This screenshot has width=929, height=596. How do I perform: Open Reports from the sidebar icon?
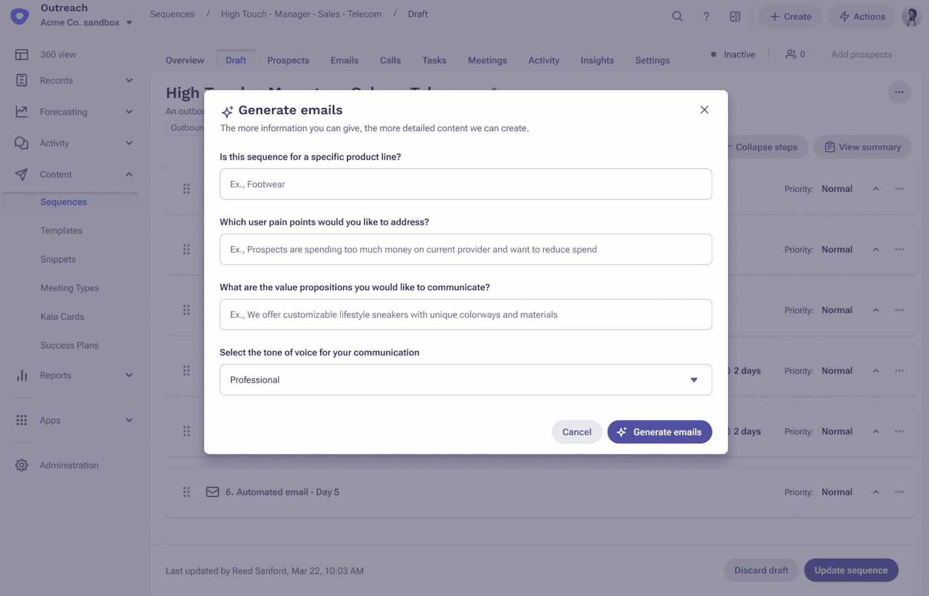pos(22,375)
